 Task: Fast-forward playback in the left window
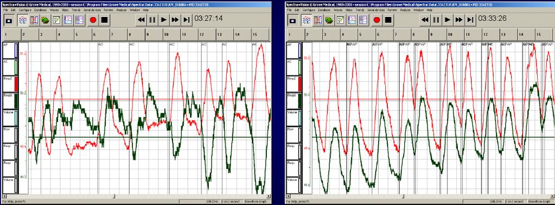pyautogui.click(x=175, y=20)
